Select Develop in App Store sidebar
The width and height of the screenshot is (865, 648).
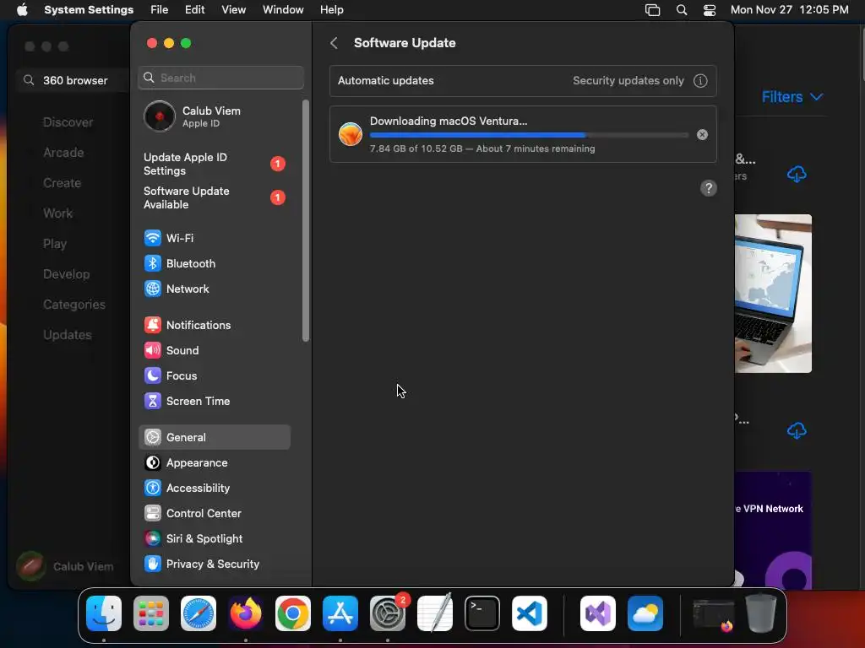pyautogui.click(x=66, y=274)
